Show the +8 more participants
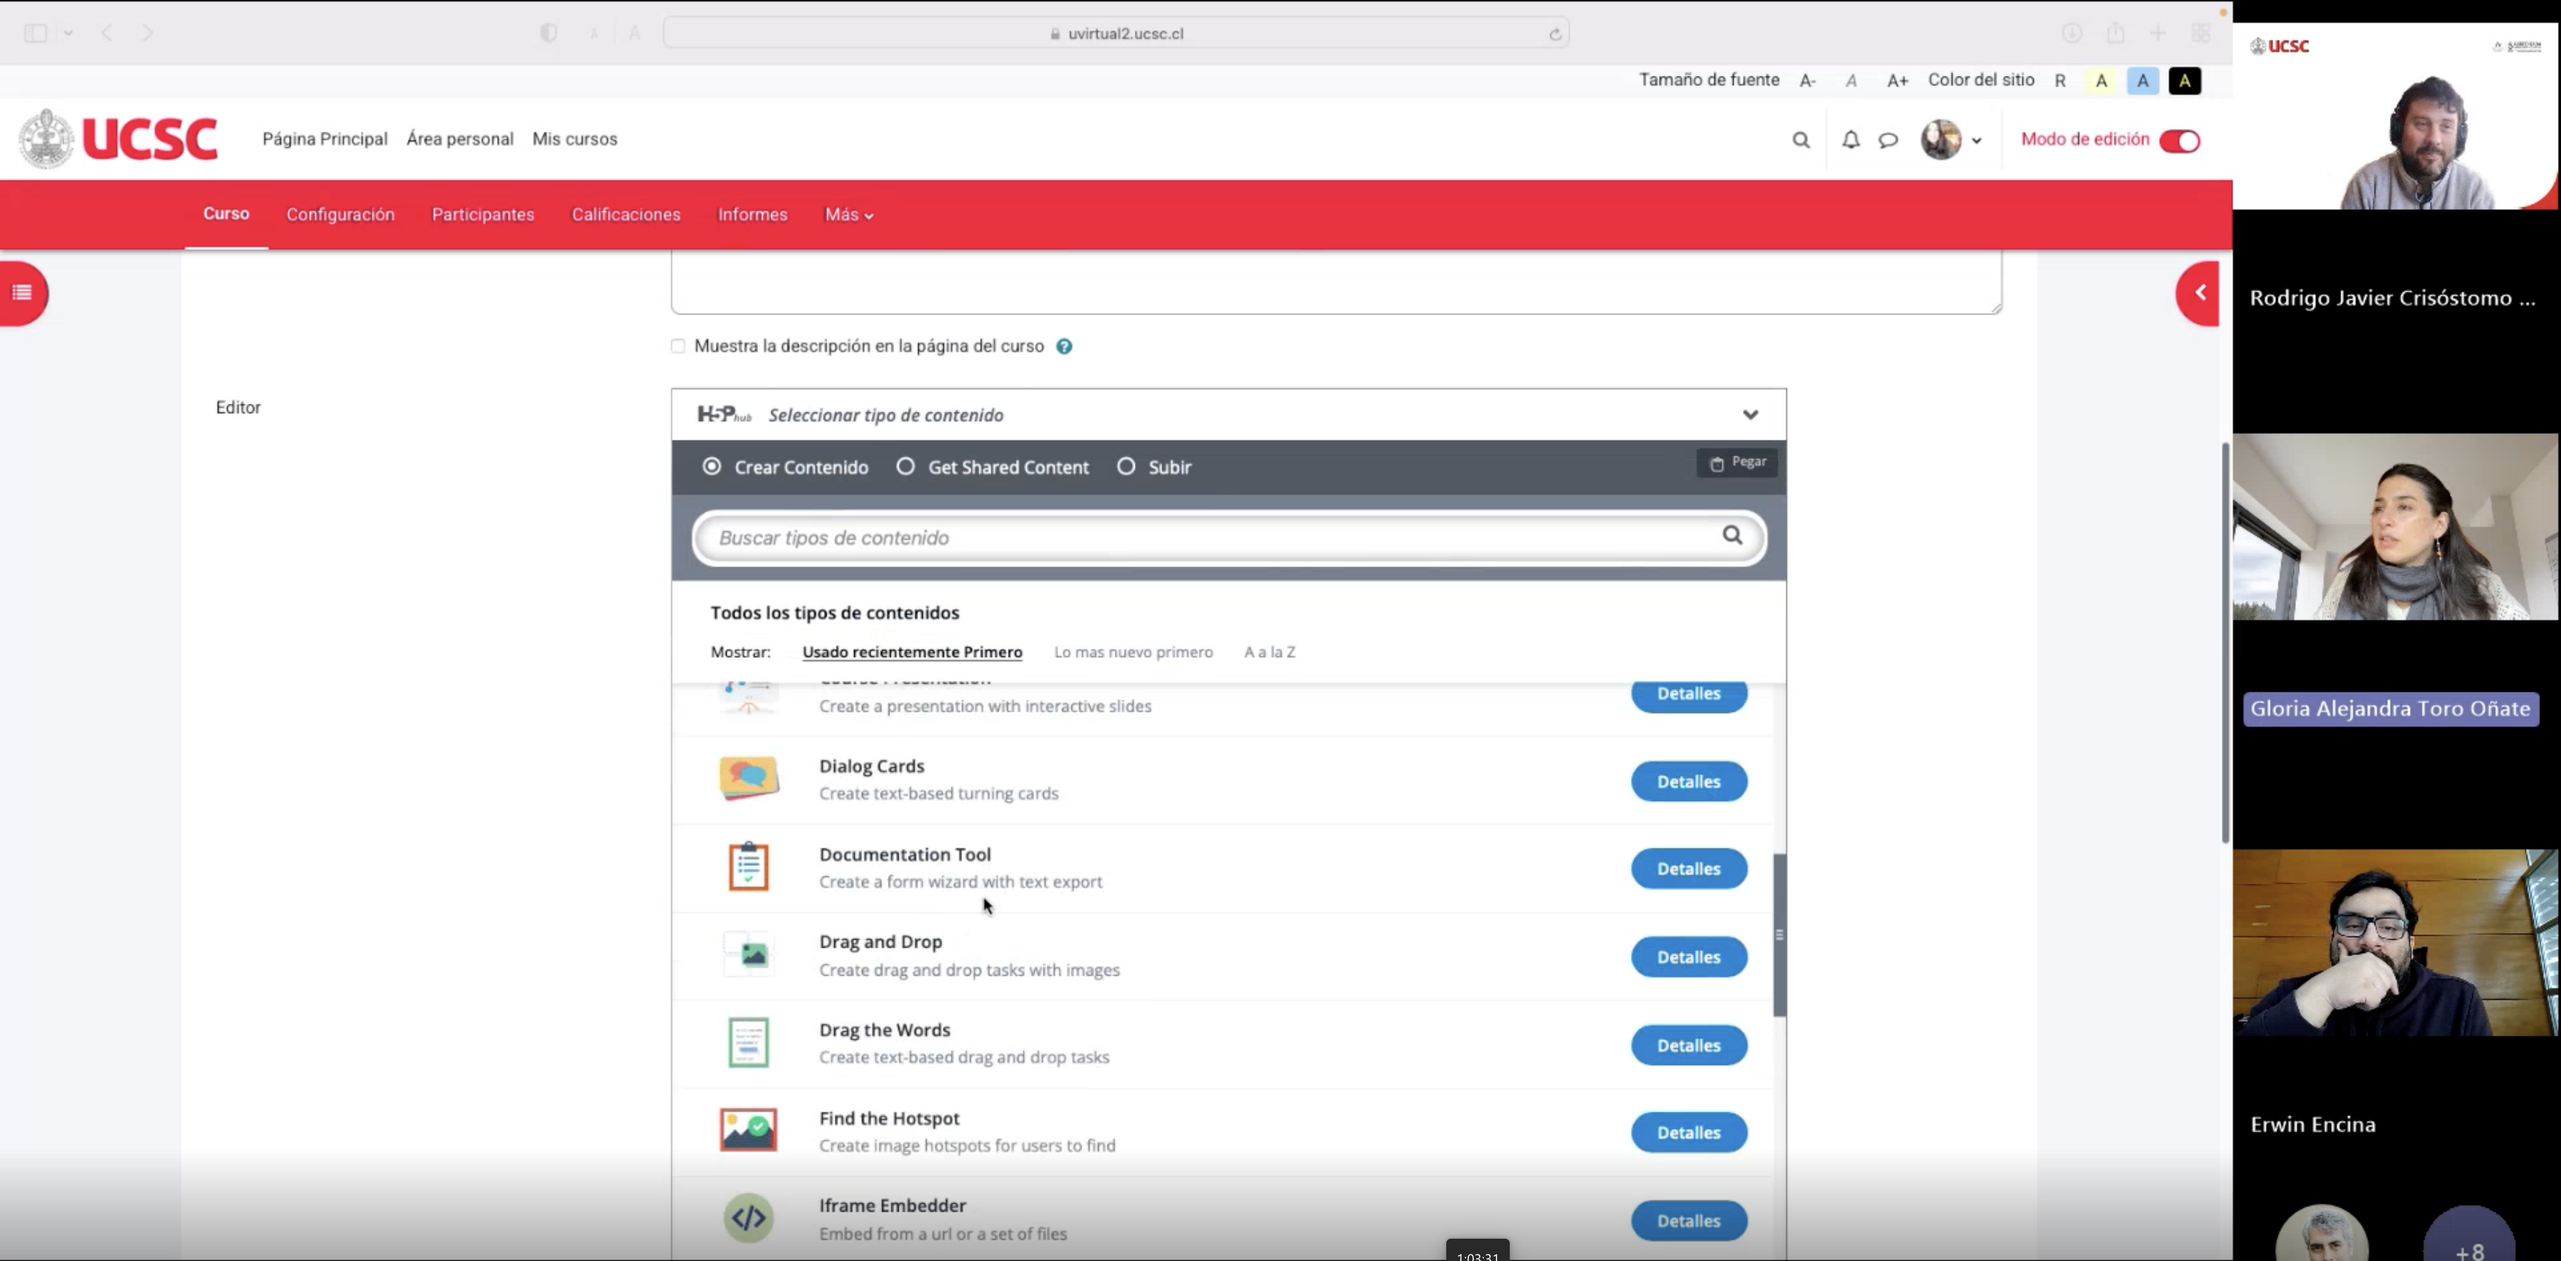The image size is (2561, 1261). 2470,1234
